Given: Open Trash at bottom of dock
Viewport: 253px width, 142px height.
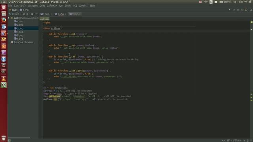Looking at the screenshot, I should click(4, 138).
